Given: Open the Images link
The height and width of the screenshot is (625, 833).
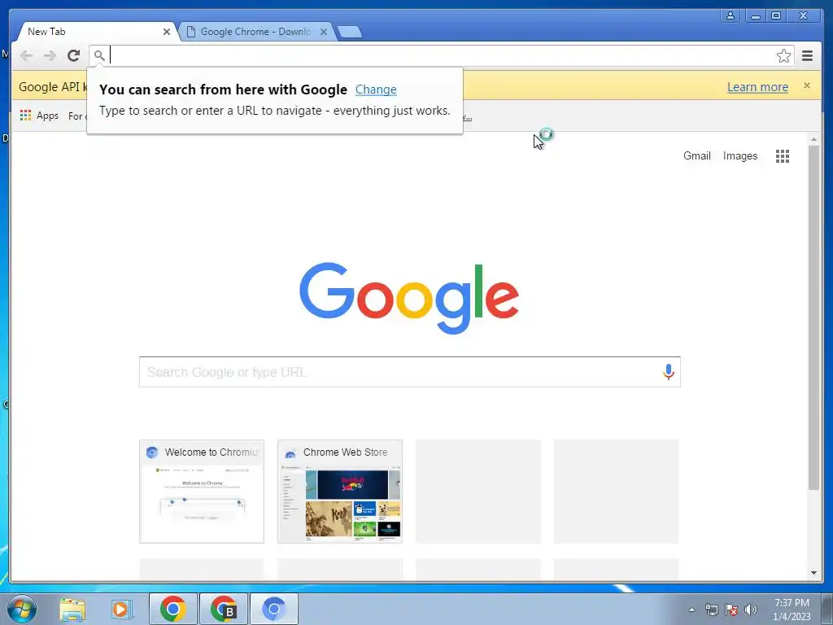Looking at the screenshot, I should (x=740, y=155).
